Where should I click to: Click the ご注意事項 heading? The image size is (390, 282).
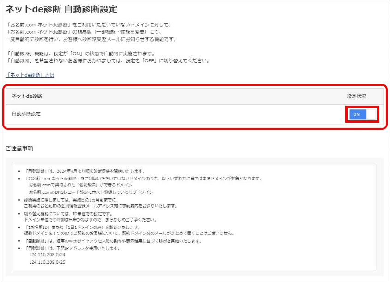(19, 149)
